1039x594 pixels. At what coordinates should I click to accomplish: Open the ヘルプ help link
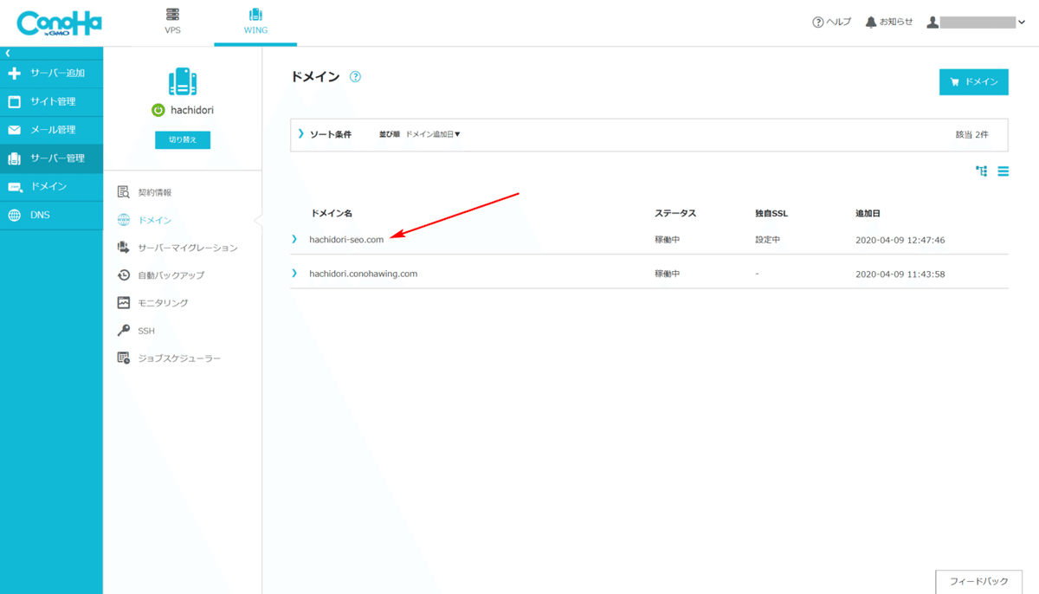831,23
